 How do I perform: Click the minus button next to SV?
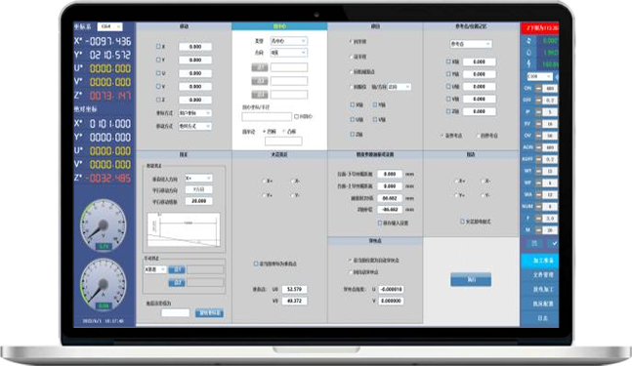pyautogui.click(x=538, y=124)
